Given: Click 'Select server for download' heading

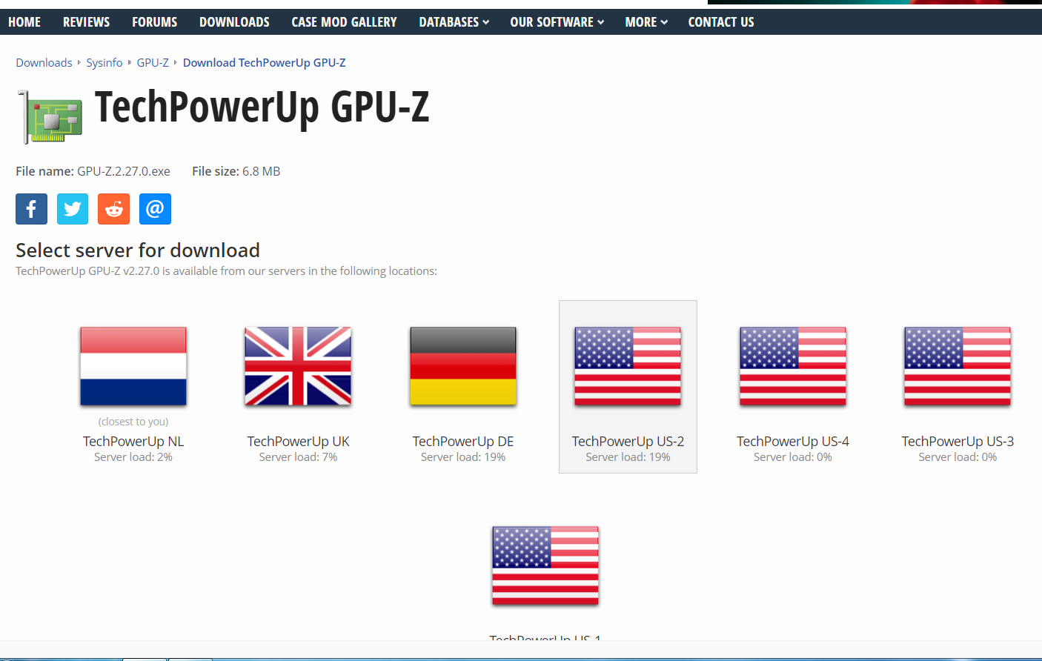Looking at the screenshot, I should tap(138, 250).
